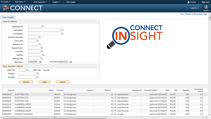Viewport: 211px width, 119px height.
Task: Open the Add To dropdown
Action: pos(195,8)
